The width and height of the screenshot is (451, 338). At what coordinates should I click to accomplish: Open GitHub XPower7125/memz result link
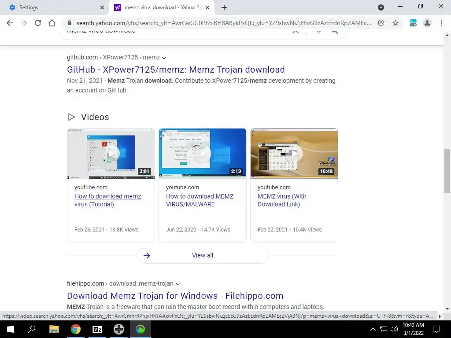tap(176, 70)
